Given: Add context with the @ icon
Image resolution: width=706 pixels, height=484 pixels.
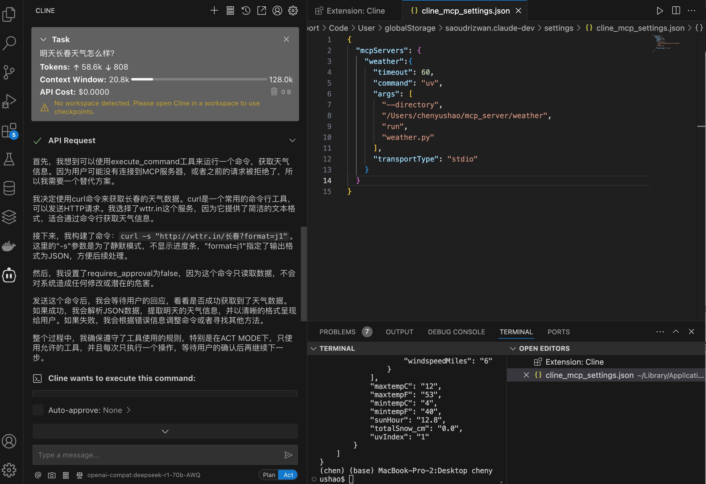Looking at the screenshot, I should (x=38, y=475).
